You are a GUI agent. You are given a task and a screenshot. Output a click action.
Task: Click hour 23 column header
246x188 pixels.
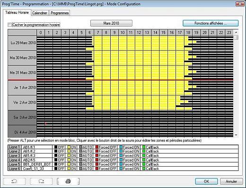[229, 33]
